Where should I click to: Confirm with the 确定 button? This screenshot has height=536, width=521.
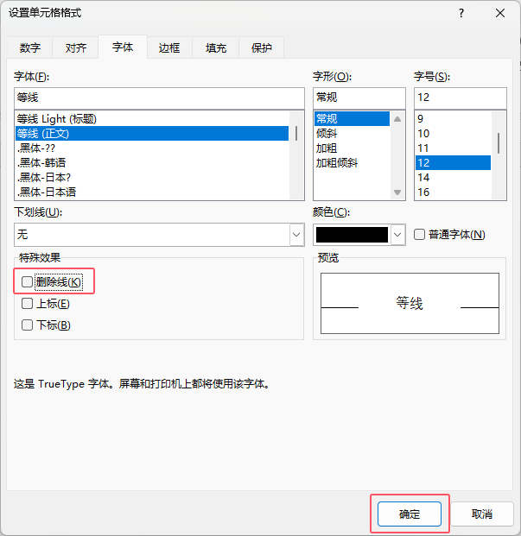pyautogui.click(x=410, y=514)
